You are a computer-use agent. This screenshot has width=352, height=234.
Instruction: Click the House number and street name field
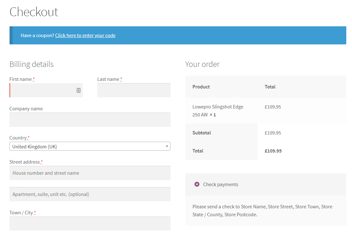click(x=90, y=173)
